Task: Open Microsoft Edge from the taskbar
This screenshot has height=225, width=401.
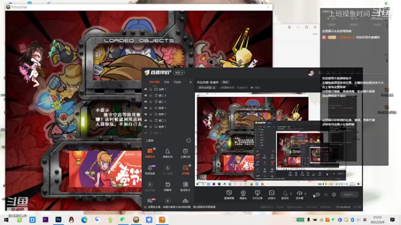Action: point(84,219)
